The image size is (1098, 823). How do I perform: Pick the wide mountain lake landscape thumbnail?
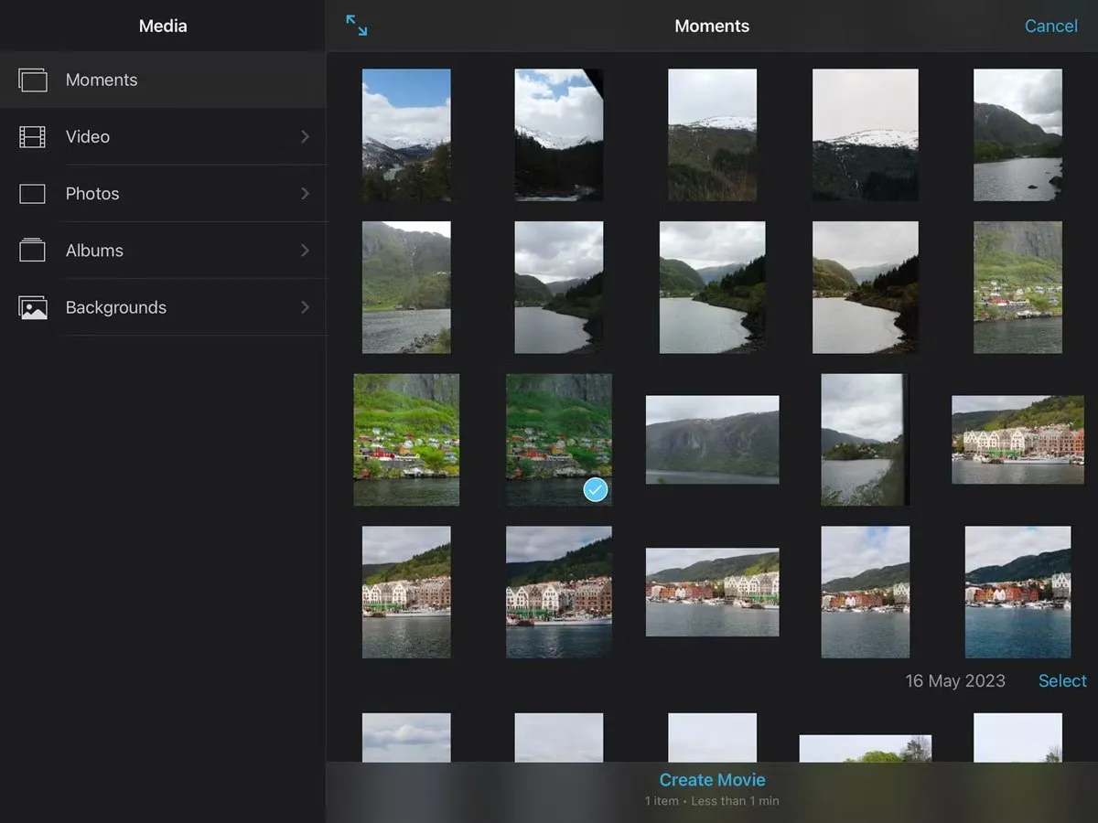712,439
